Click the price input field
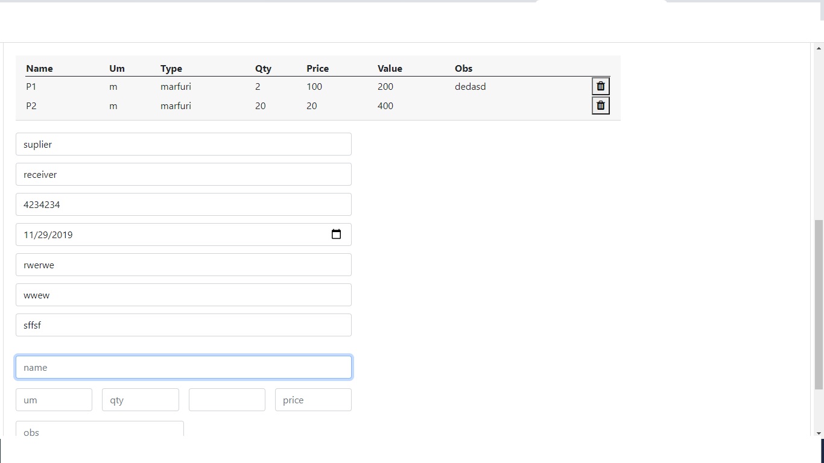 click(313, 400)
